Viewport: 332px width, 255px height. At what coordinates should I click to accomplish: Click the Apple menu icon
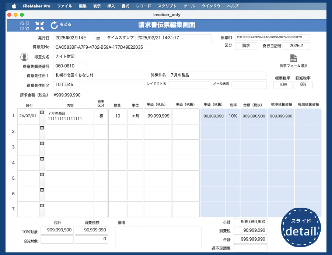coord(14,6)
